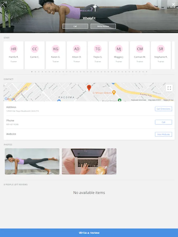178x237 pixels.
Task: Click Get Directions for the address
Action: coord(163,109)
